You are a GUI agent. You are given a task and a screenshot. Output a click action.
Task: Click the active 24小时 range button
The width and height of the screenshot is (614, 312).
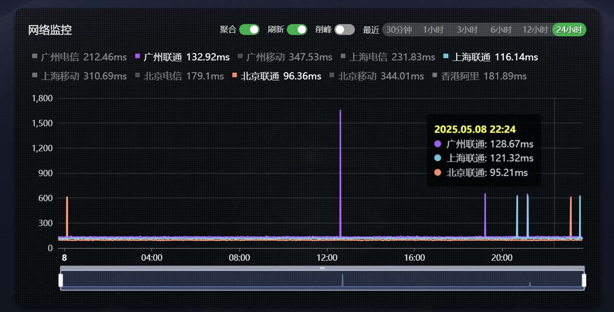coord(569,30)
